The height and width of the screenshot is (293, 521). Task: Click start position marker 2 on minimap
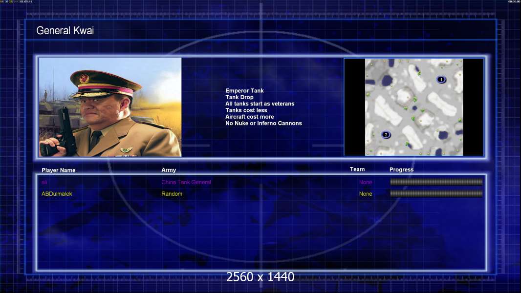coord(386,135)
